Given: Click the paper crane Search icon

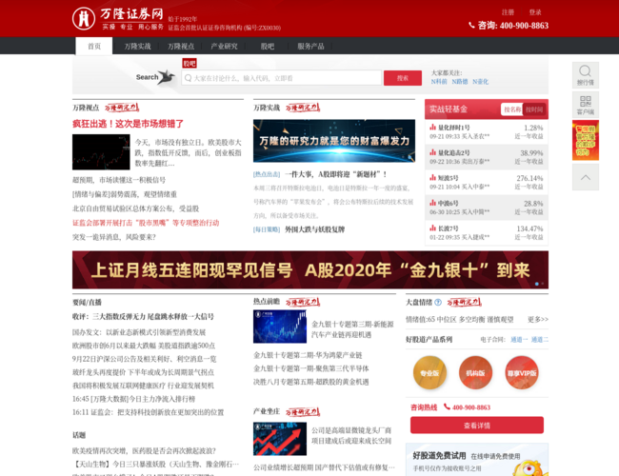Looking at the screenshot, I should tap(167, 77).
